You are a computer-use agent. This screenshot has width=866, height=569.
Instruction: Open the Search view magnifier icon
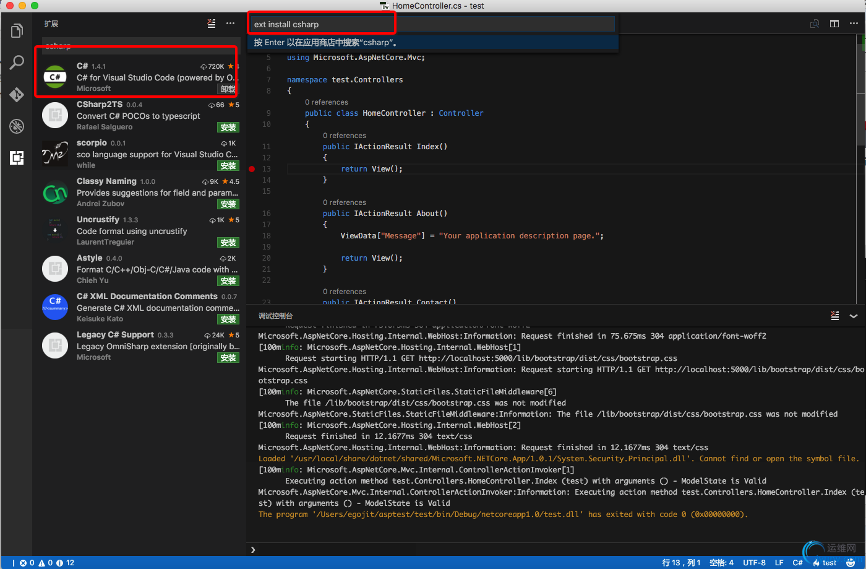pos(17,63)
